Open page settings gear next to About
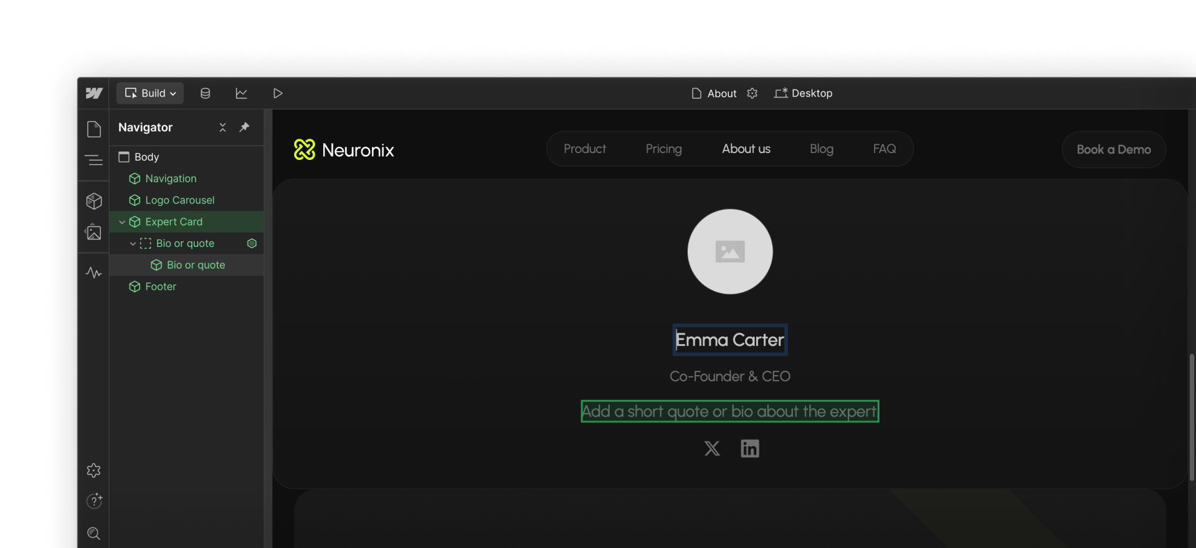 pos(752,93)
